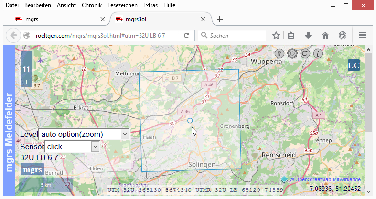Open the Hilfe menu

point(169,5)
